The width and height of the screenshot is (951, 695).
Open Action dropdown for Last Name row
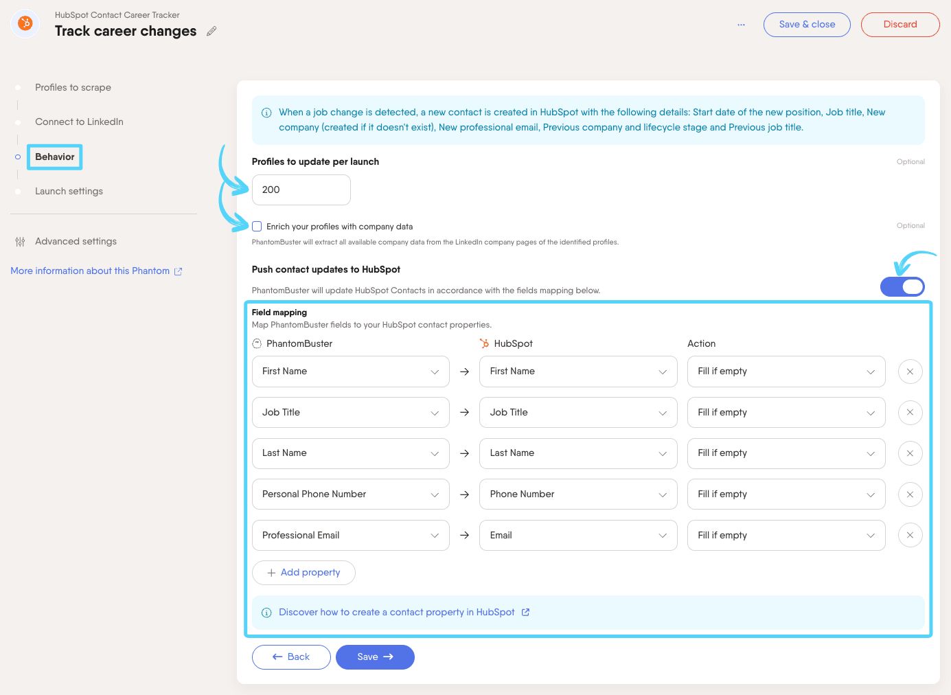coord(786,453)
